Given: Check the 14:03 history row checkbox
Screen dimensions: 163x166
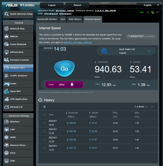Looking at the screenshot, I should (x=44, y=123).
